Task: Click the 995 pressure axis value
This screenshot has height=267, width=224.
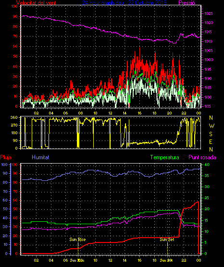Action: 208,69
